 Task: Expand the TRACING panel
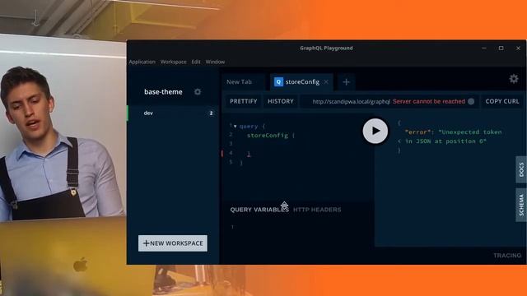[x=507, y=256]
